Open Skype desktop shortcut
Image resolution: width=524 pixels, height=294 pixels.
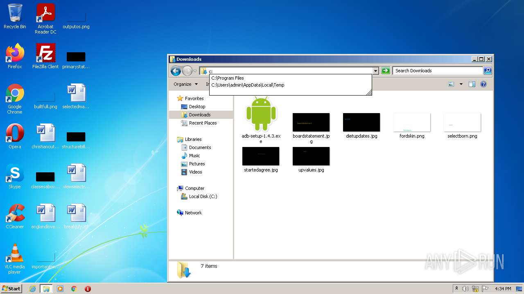tap(15, 176)
